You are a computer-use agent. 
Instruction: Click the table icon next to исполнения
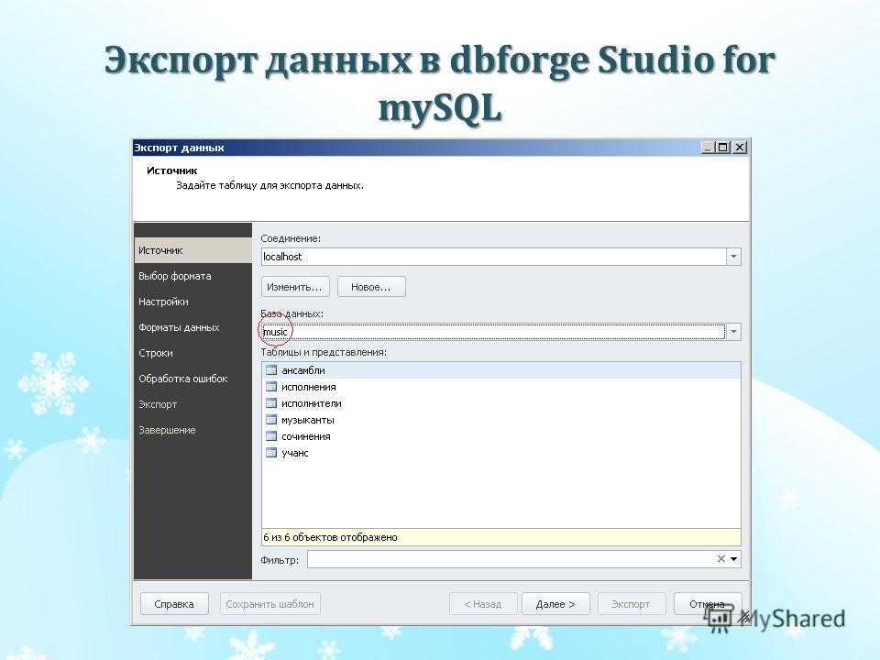(271, 387)
